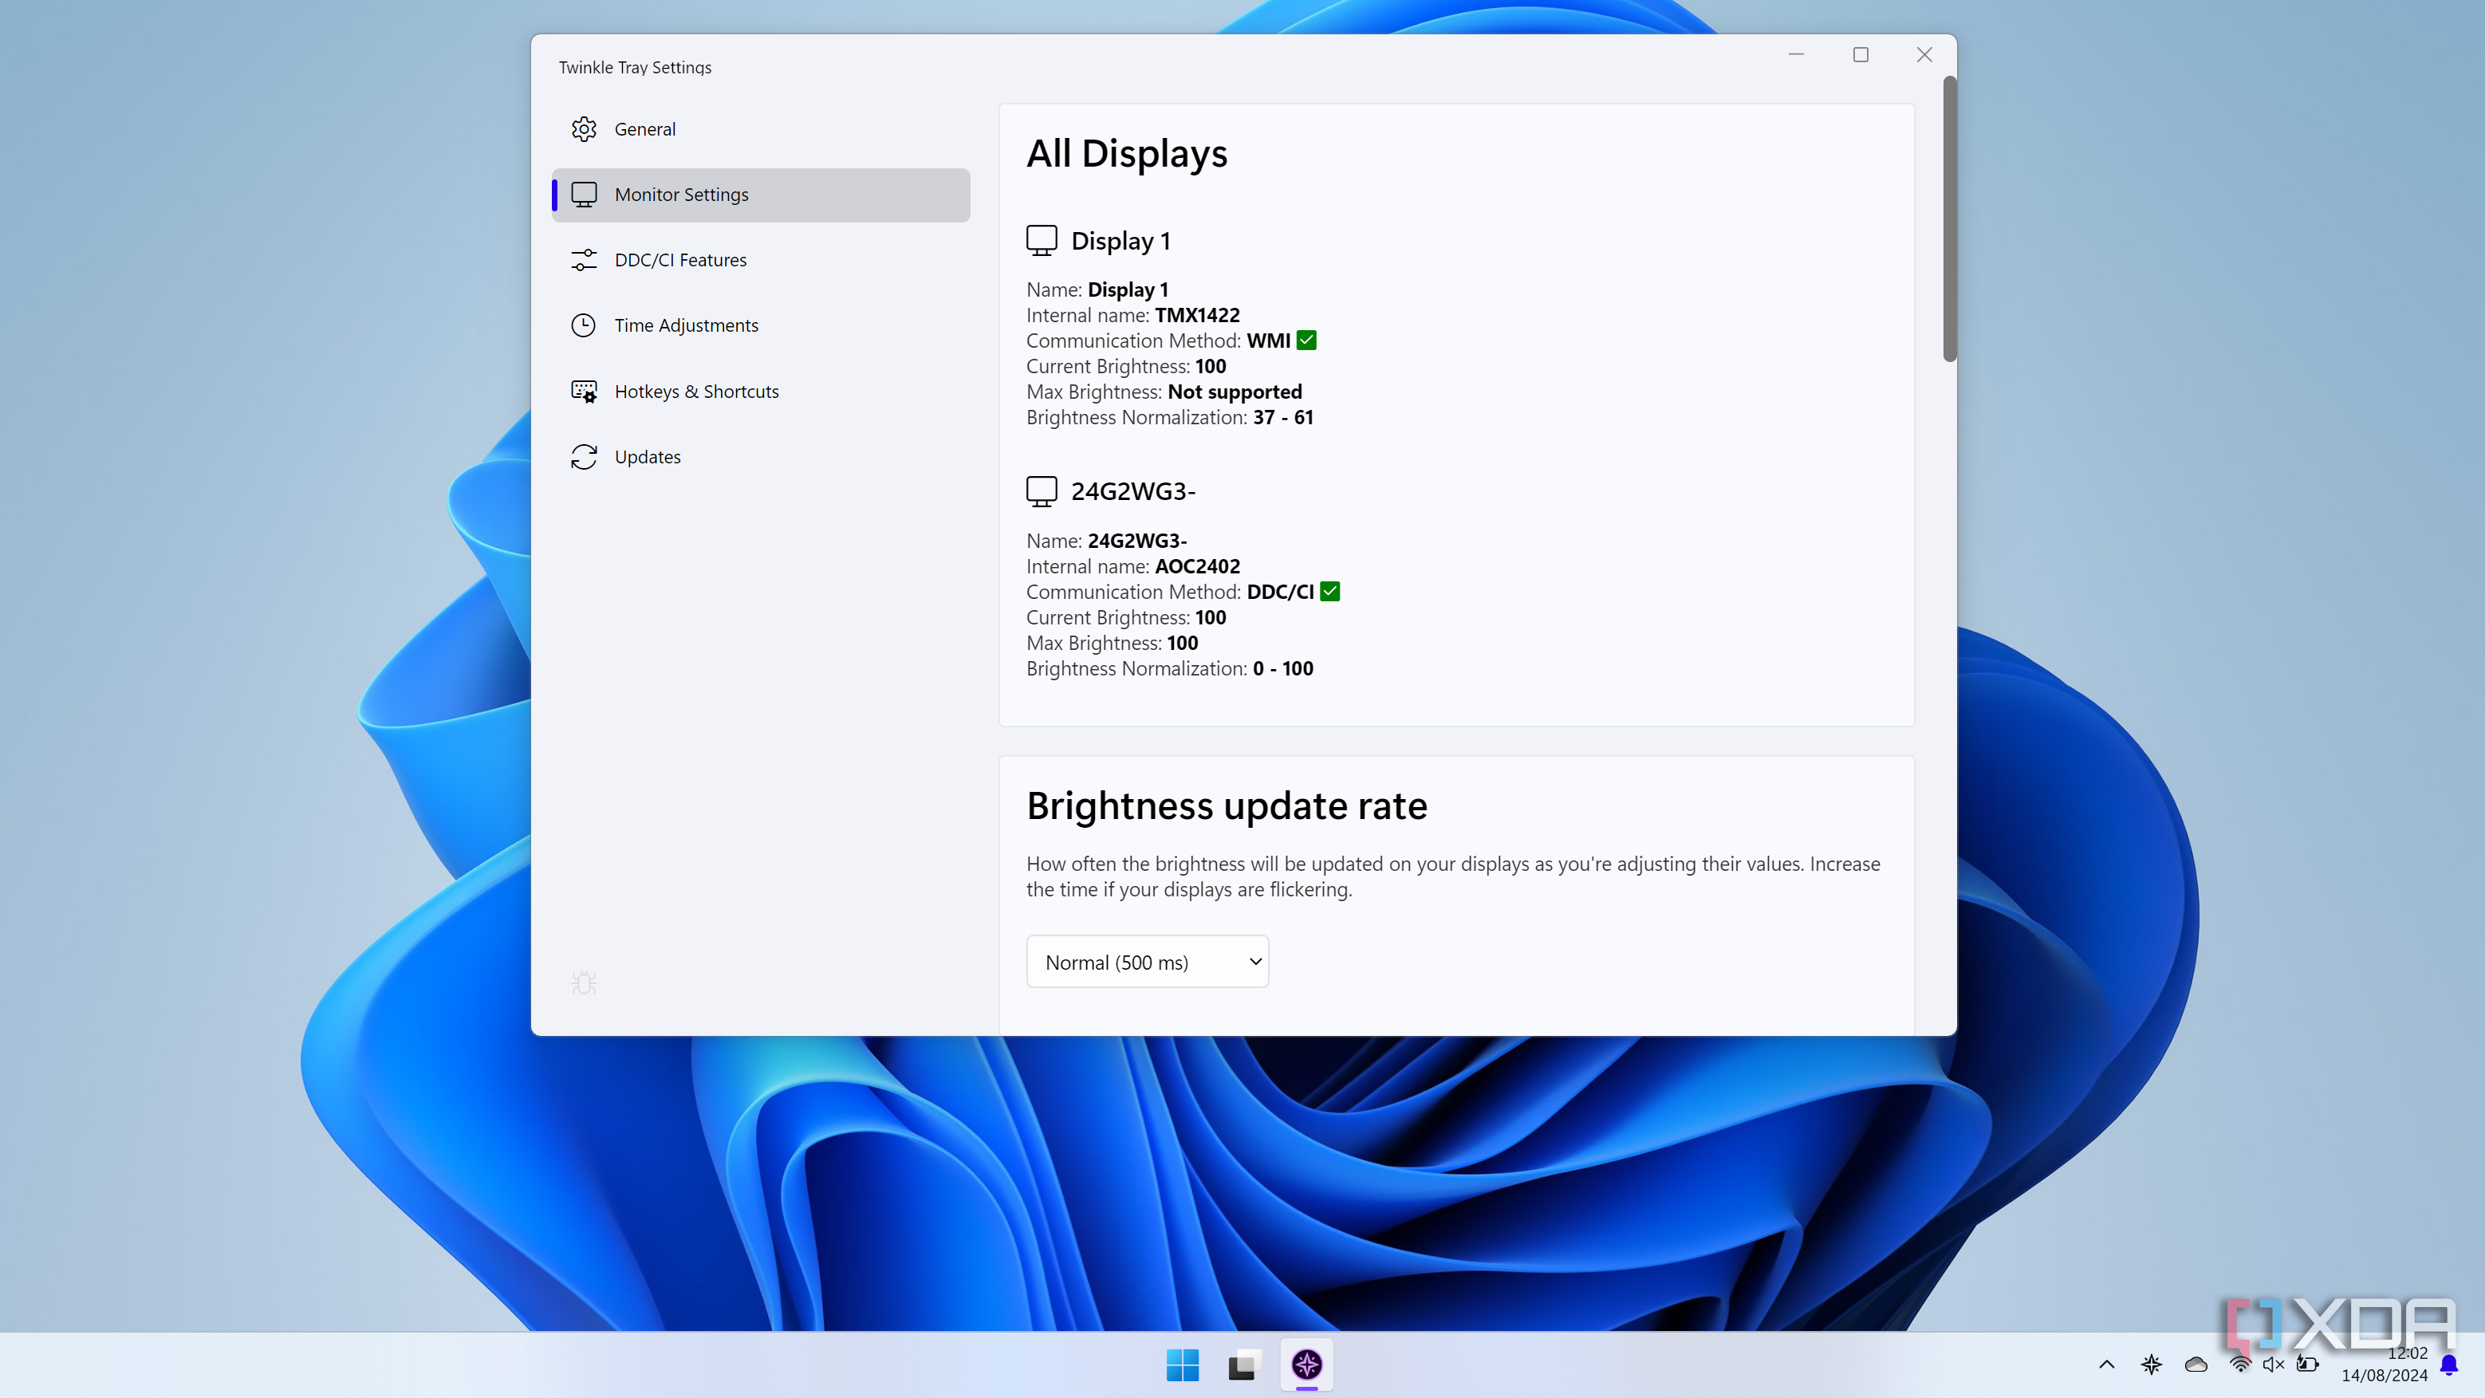Open the Updates page

pyautogui.click(x=760, y=457)
